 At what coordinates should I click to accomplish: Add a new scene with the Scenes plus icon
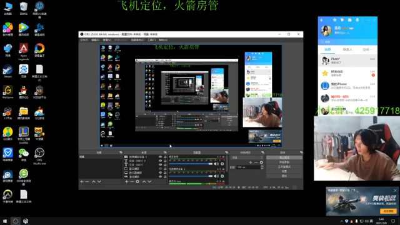click(x=82, y=182)
